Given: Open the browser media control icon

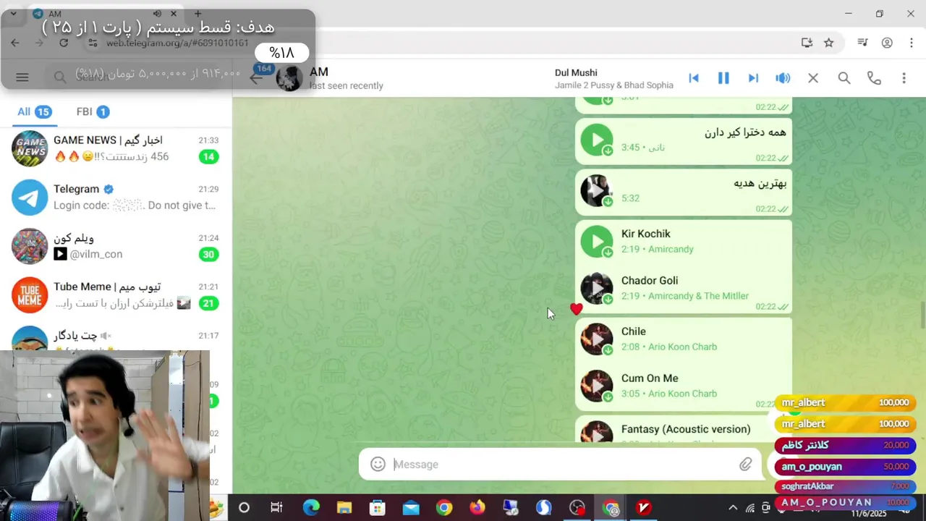Looking at the screenshot, I should click(862, 43).
